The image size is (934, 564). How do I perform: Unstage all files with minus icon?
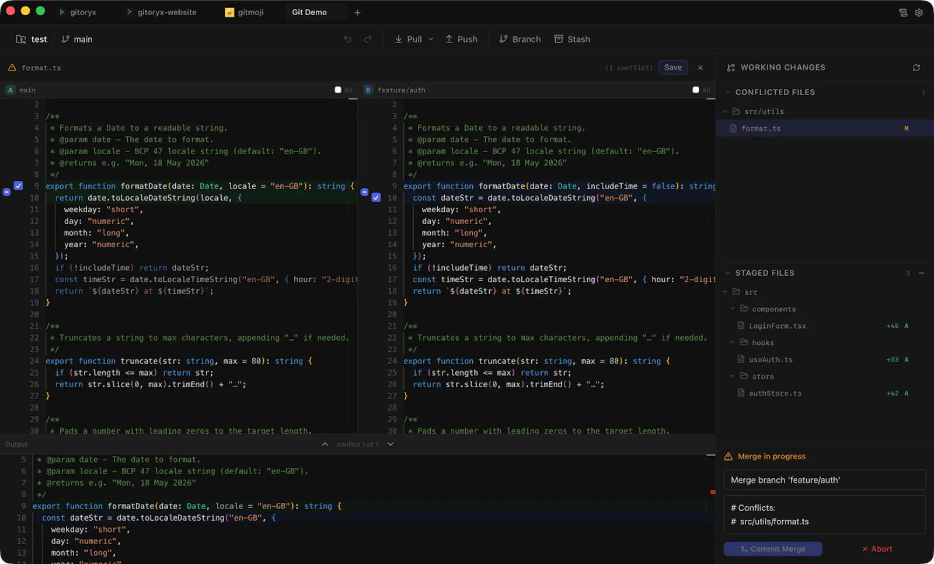(x=922, y=273)
